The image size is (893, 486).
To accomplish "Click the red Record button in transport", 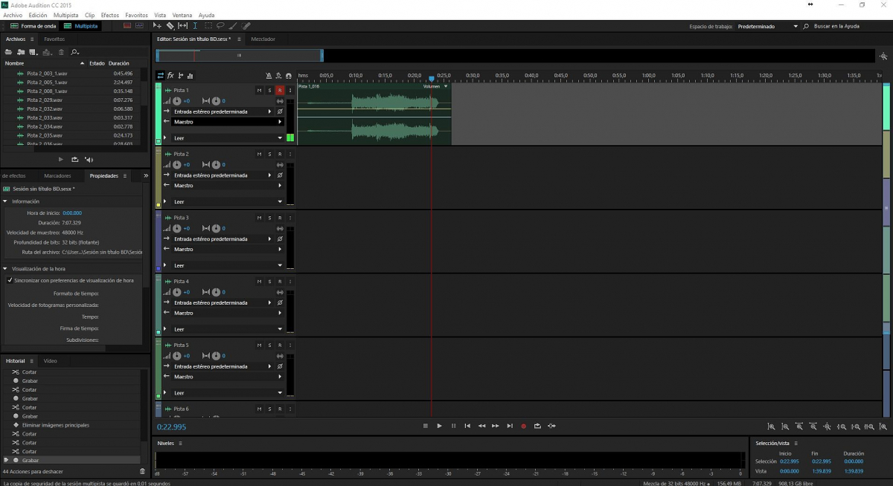I will [523, 426].
